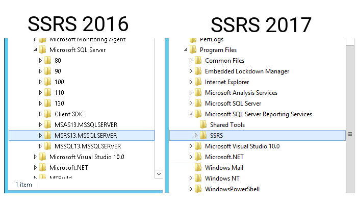Image resolution: width=357 pixels, height=204 pixels.
Task: Select Microsoft SQL Server in SSRS 2017 pane
Action: click(233, 104)
